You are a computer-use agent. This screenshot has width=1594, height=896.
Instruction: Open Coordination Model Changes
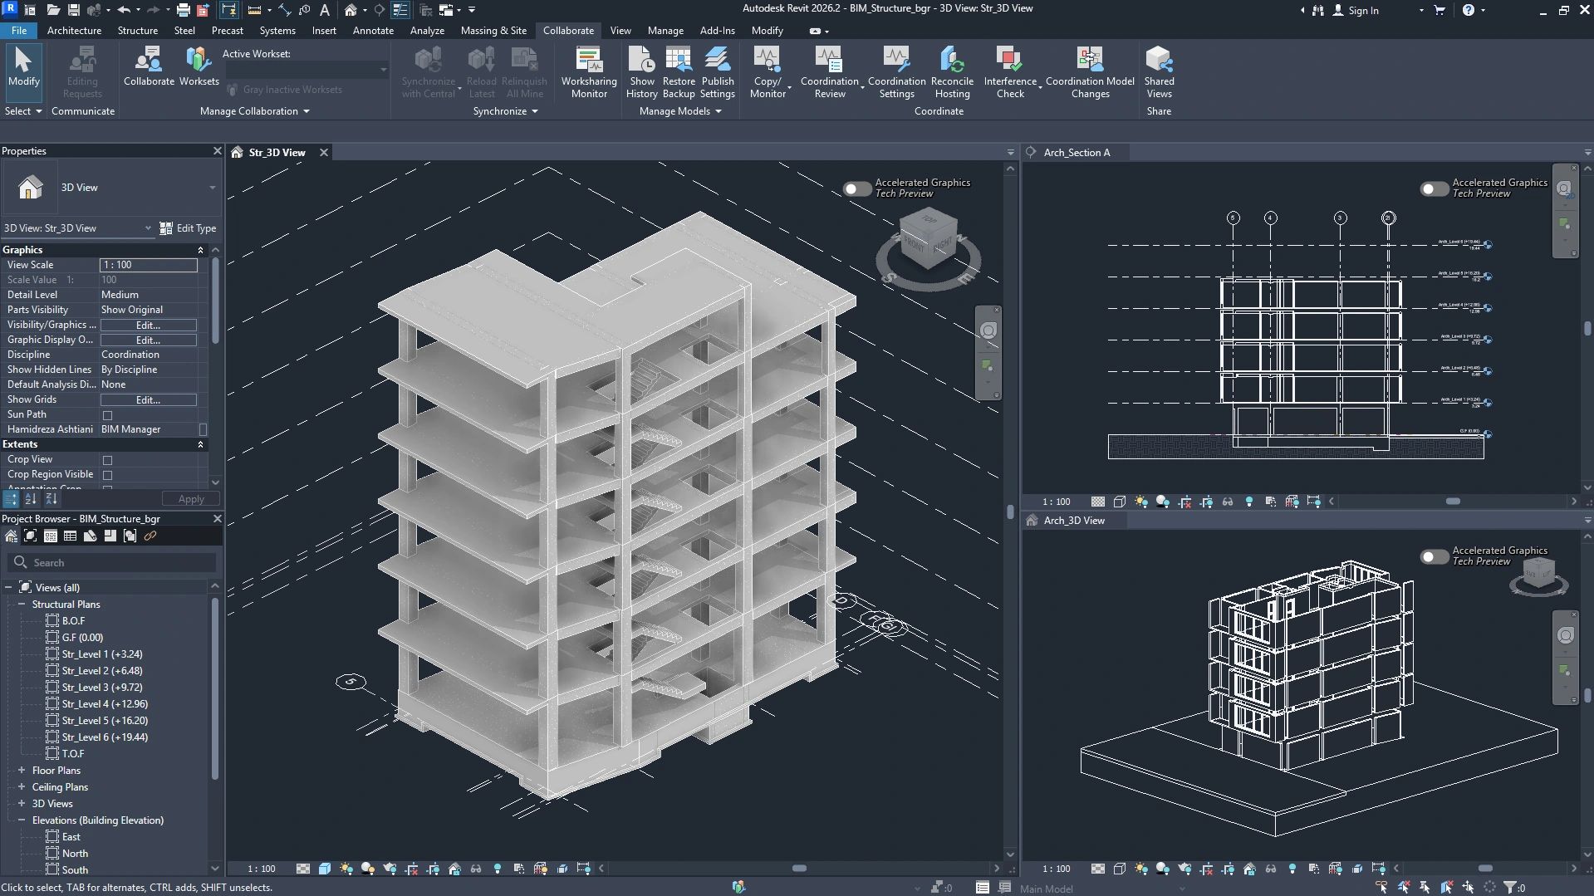1090,72
